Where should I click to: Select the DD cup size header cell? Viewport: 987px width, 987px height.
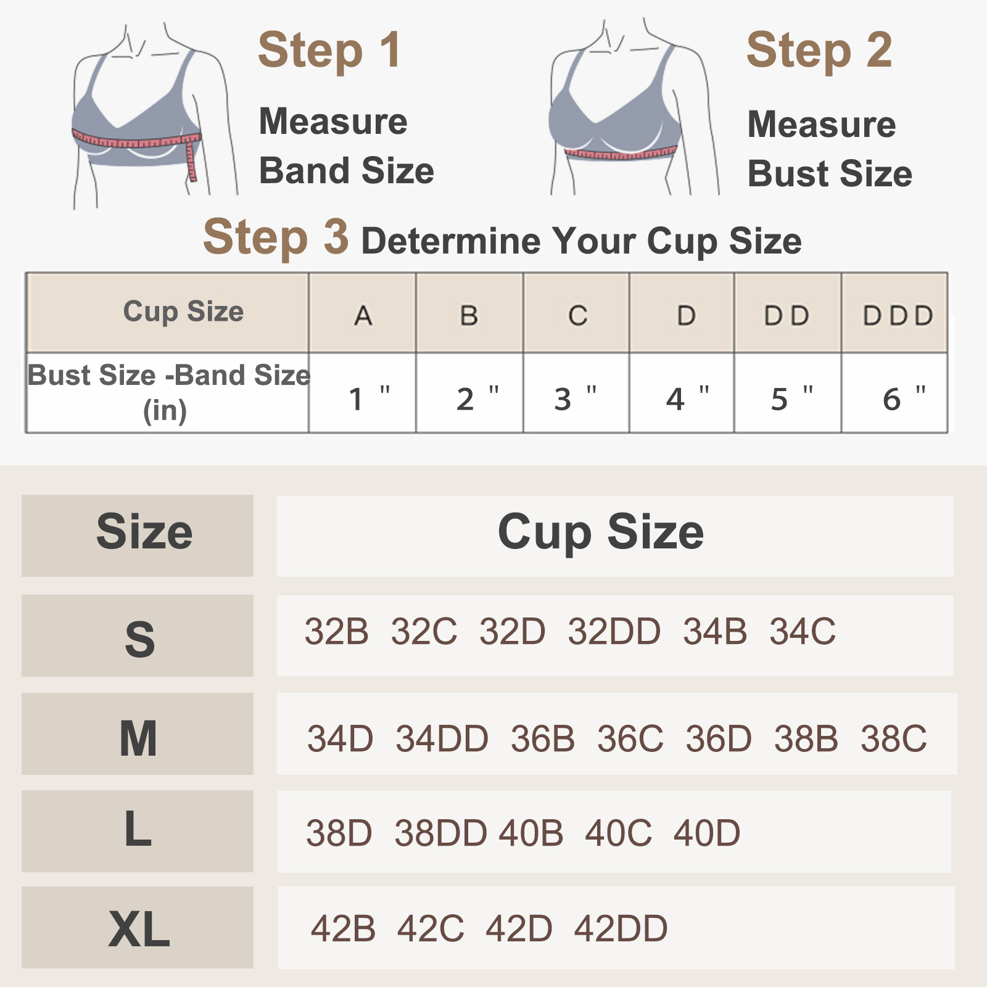[788, 313]
